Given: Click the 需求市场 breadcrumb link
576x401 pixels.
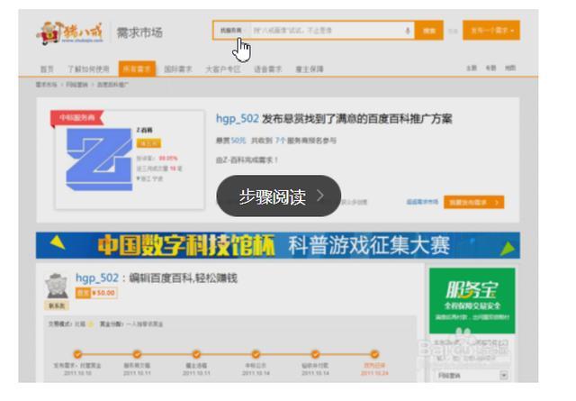Looking at the screenshot, I should pyautogui.click(x=46, y=85).
